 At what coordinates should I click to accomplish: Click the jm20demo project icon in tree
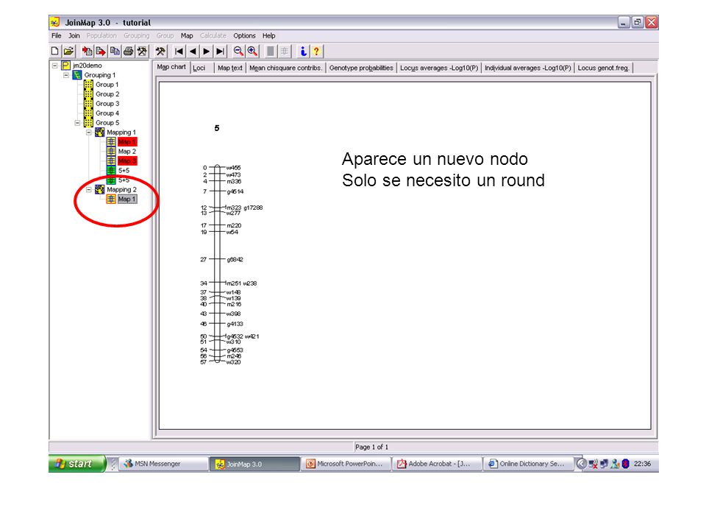66,66
